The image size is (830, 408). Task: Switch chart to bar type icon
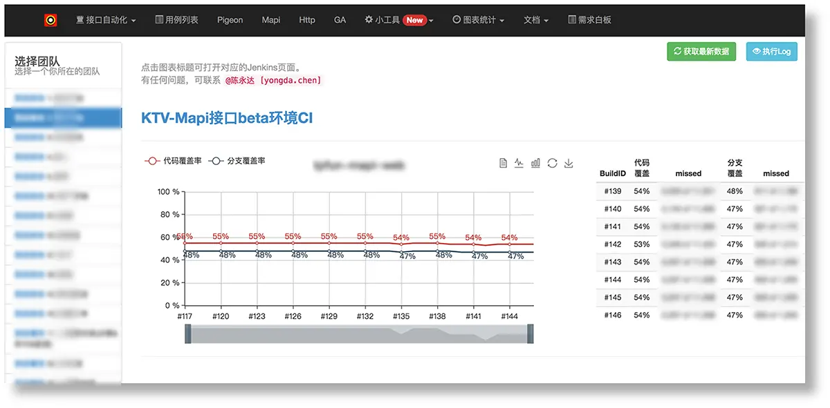pos(535,163)
